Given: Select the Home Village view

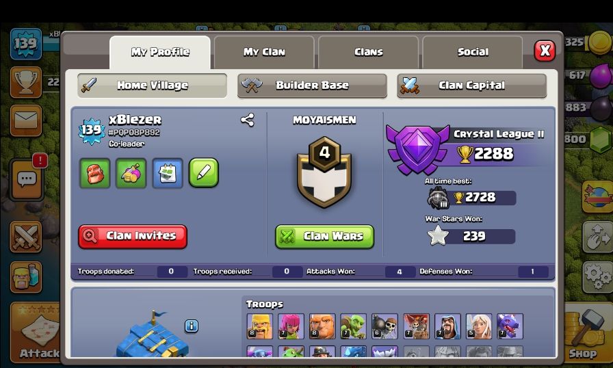Looking at the screenshot, I should pos(152,86).
